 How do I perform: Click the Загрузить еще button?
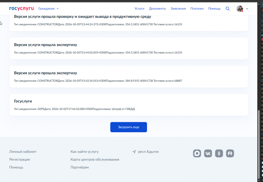click(128, 127)
